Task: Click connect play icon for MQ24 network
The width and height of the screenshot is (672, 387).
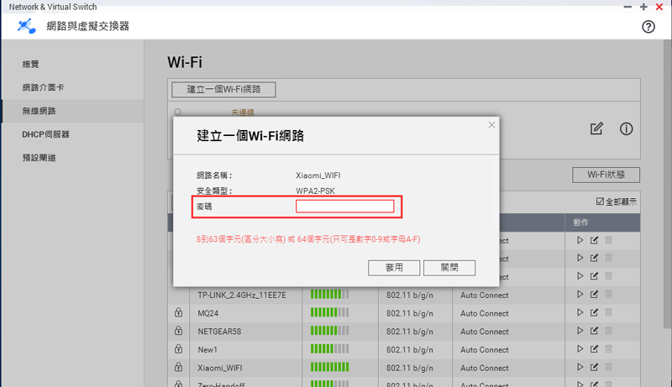Action: pyautogui.click(x=580, y=313)
